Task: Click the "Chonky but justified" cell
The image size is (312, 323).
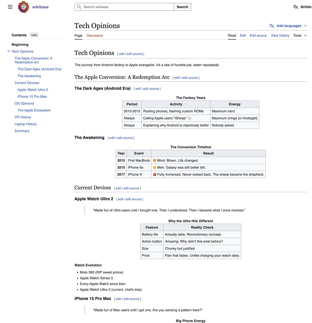Action: pos(202,248)
